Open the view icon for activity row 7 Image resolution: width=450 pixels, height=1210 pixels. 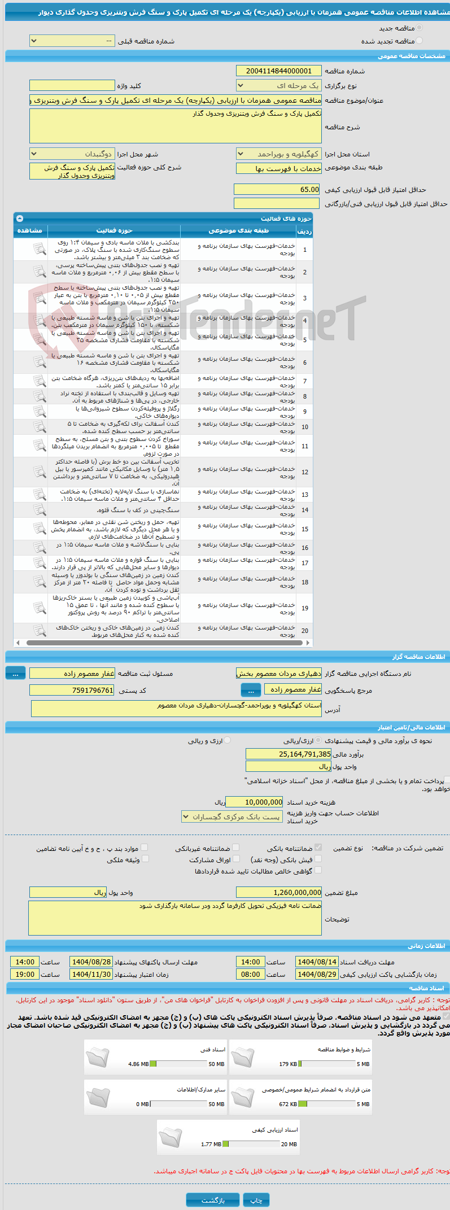(39, 381)
